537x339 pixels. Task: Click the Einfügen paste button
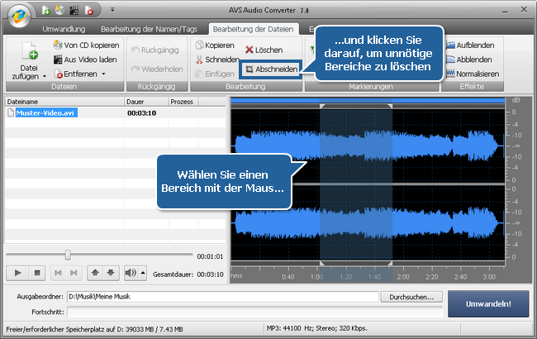click(215, 74)
